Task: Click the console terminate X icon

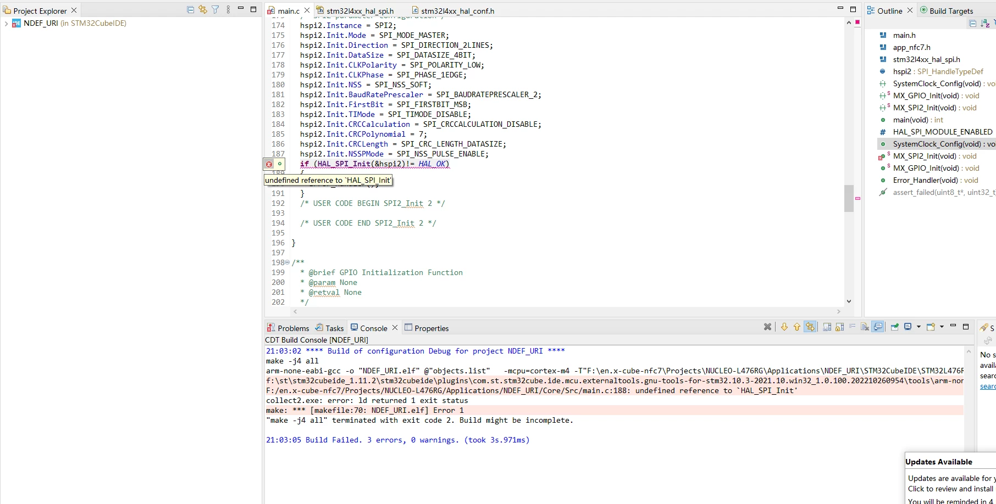Action: pyautogui.click(x=767, y=327)
